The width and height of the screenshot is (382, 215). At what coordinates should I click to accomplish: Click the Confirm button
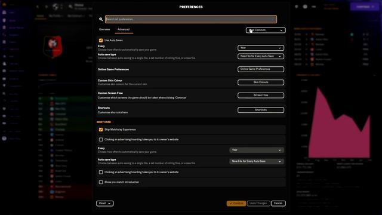pos(236,203)
